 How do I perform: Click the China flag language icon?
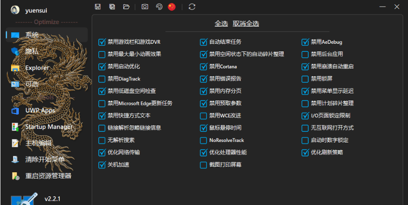point(172,7)
